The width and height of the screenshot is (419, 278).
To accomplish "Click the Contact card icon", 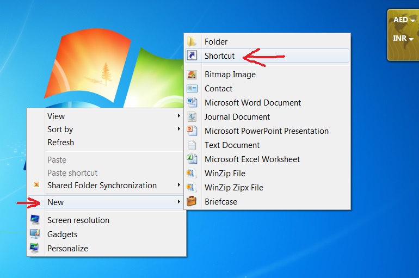I will 192,88.
